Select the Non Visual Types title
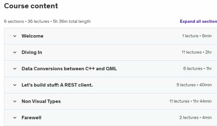Viewport: 217px width, 126px height. point(41,101)
